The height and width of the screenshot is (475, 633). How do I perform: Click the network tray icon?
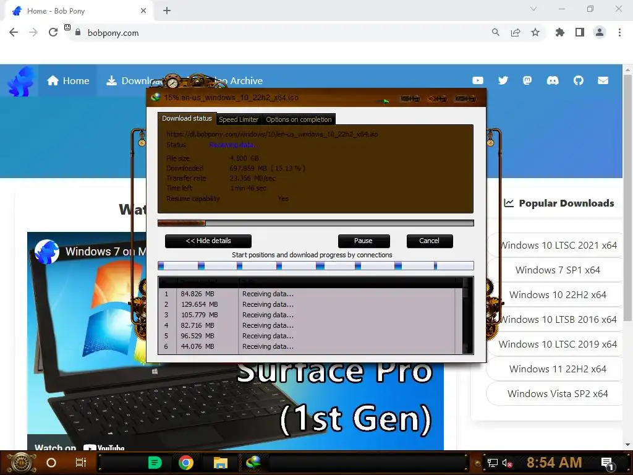493,463
